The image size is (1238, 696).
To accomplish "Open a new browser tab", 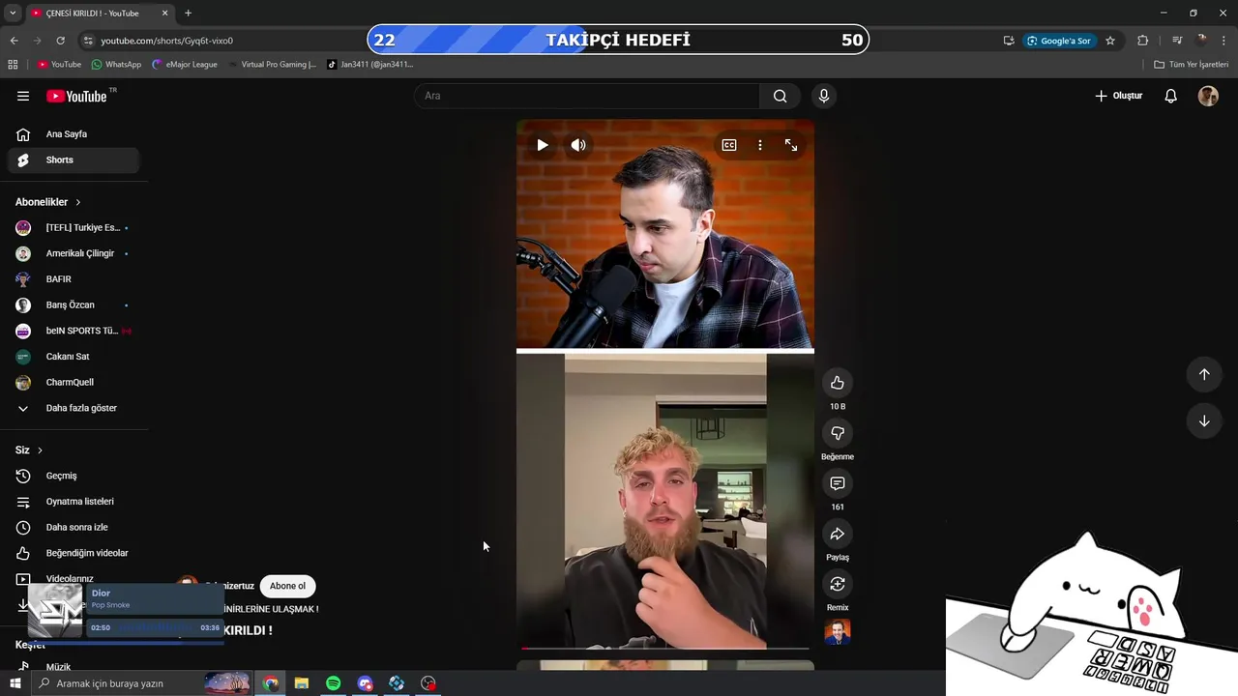I will tap(188, 14).
